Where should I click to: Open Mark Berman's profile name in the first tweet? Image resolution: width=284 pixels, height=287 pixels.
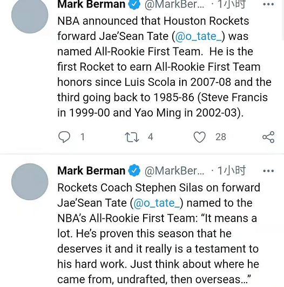pyautogui.click(x=91, y=4)
